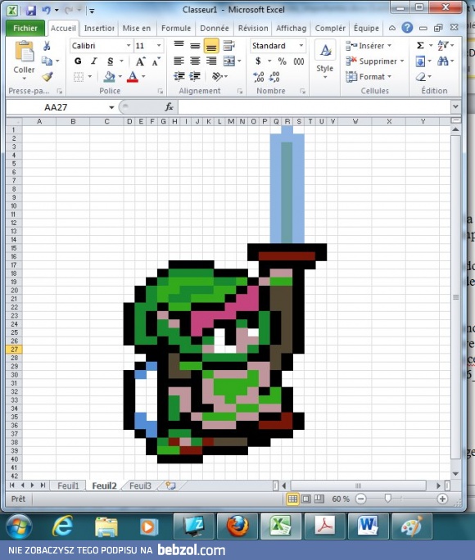
Task: Increase decimal places
Action: (258, 76)
